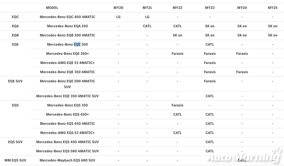The height and width of the screenshot is (166, 284).
Task: Select the MY25 column header
Action: (272, 8)
